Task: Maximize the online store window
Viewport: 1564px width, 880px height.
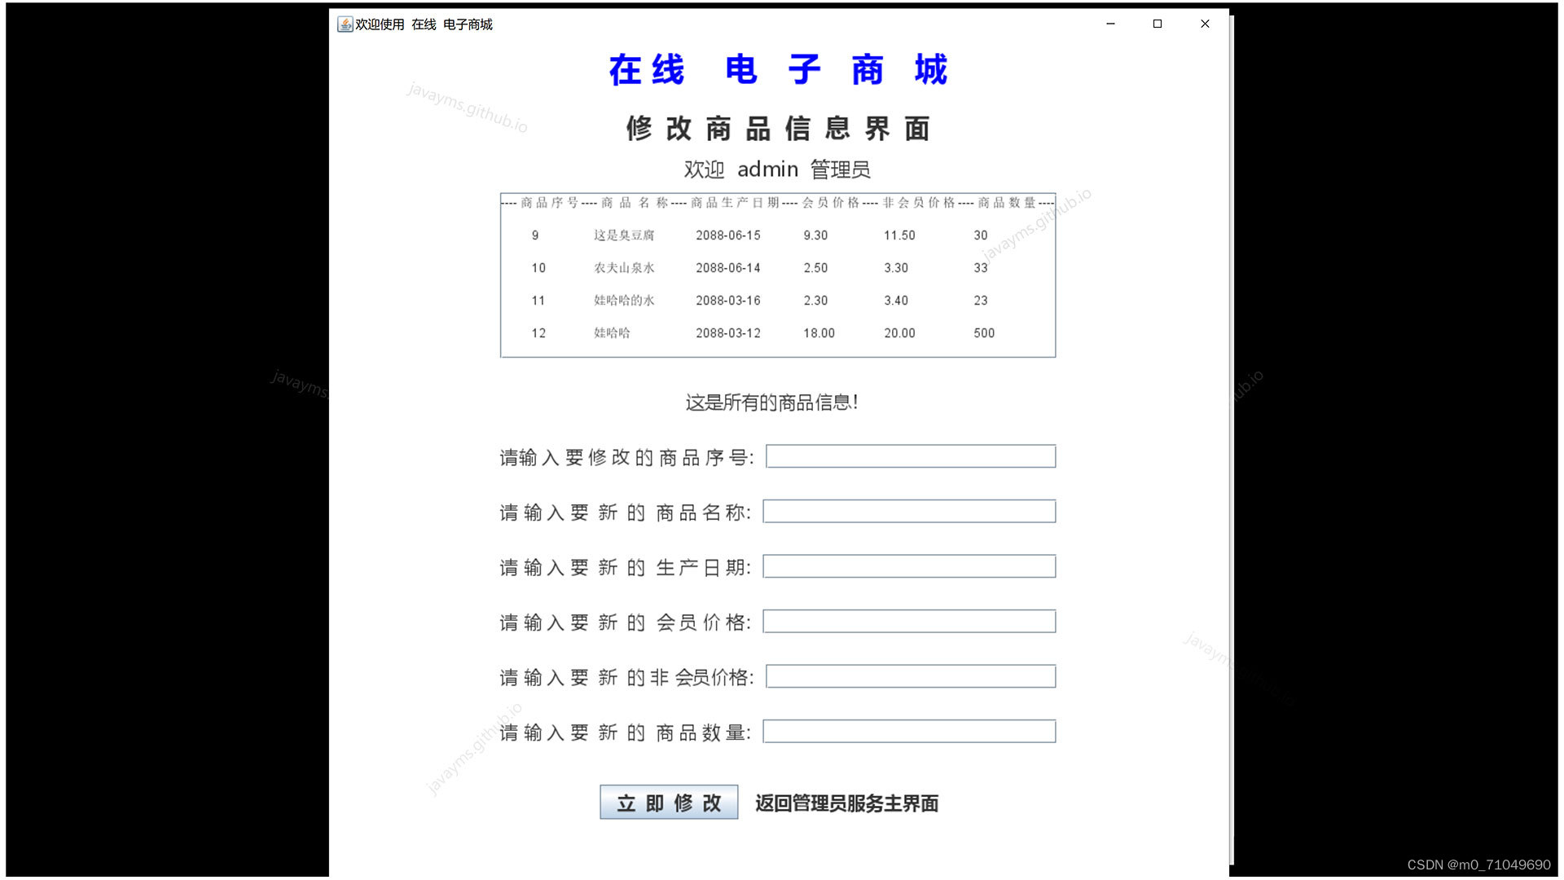Action: coord(1158,24)
